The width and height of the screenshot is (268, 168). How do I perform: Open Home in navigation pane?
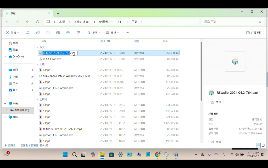[13, 43]
